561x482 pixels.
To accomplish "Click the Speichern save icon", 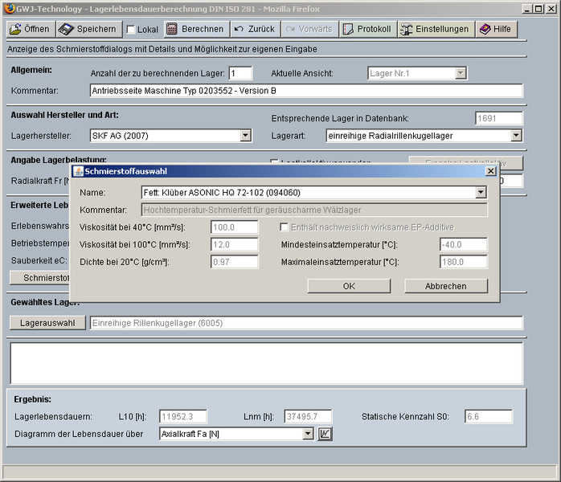I will click(x=65, y=29).
